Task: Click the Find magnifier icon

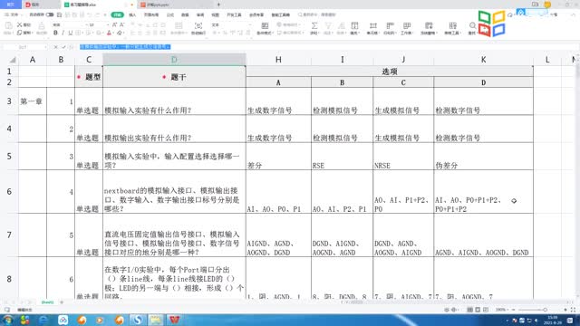Action: point(472,25)
